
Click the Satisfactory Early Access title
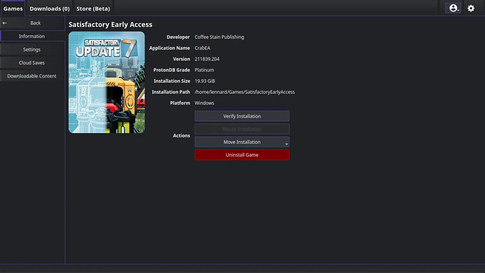point(110,24)
